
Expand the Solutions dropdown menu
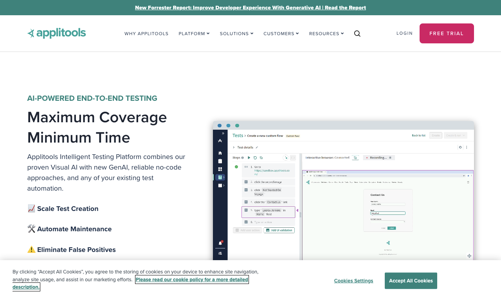click(x=236, y=34)
